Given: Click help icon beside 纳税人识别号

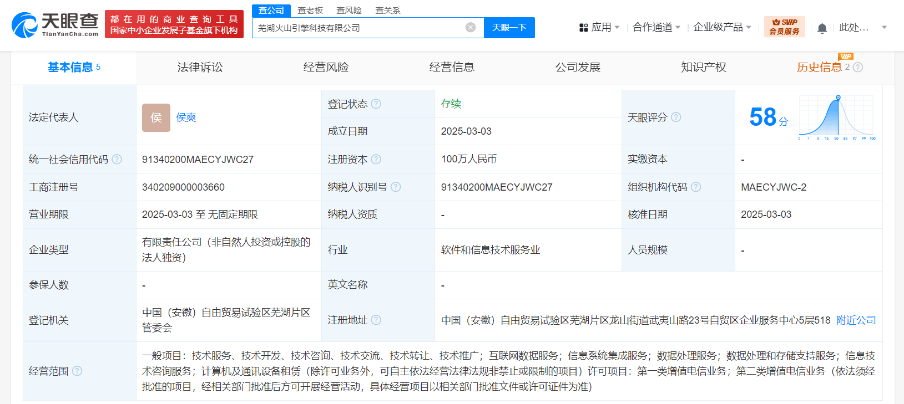Looking at the screenshot, I should point(396,187).
